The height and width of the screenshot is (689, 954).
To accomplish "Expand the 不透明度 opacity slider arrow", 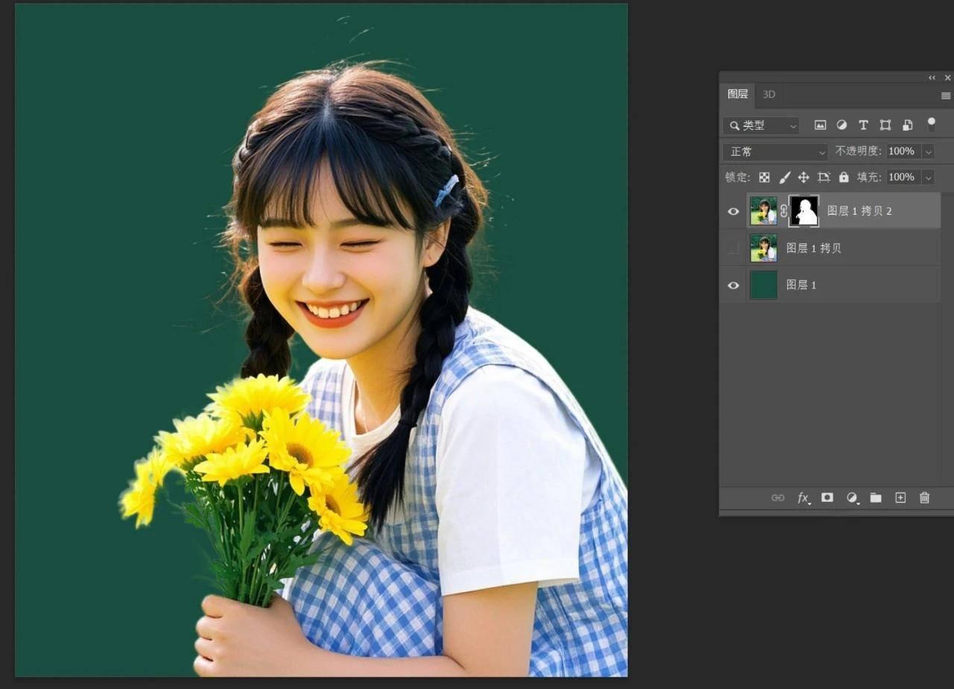I will click(x=928, y=151).
